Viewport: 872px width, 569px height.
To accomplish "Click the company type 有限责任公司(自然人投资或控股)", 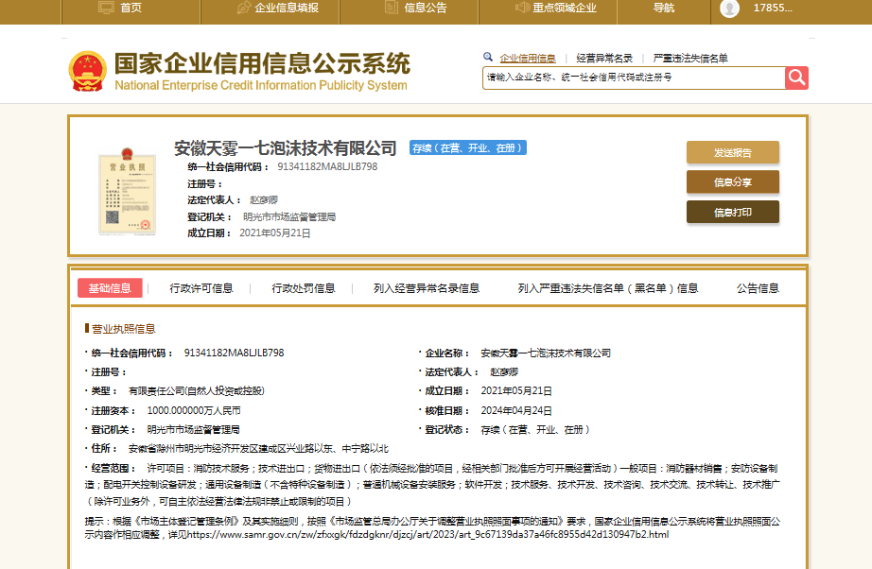I will pos(197,391).
